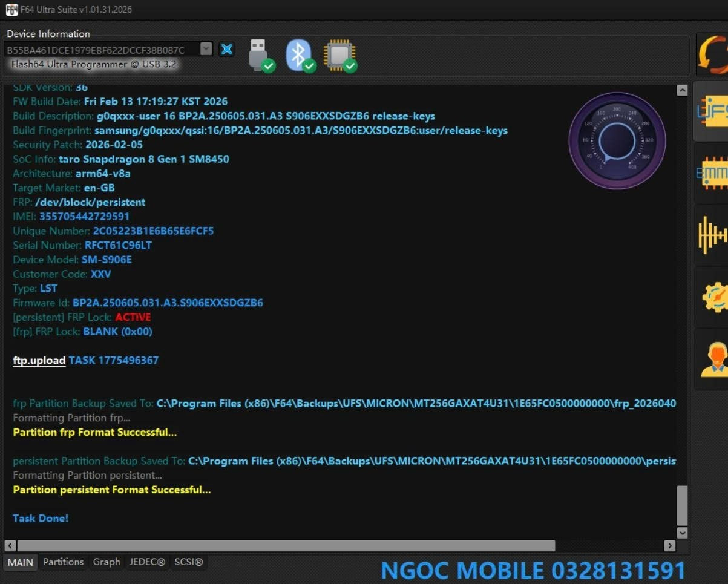This screenshot has width=728, height=584.
Task: Click the Device Model value SM-S906E
Action: point(107,260)
